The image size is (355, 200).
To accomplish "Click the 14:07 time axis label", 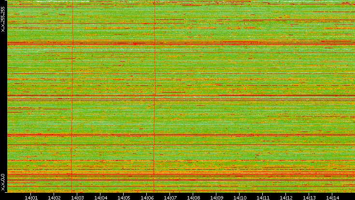I will click(x=170, y=198).
